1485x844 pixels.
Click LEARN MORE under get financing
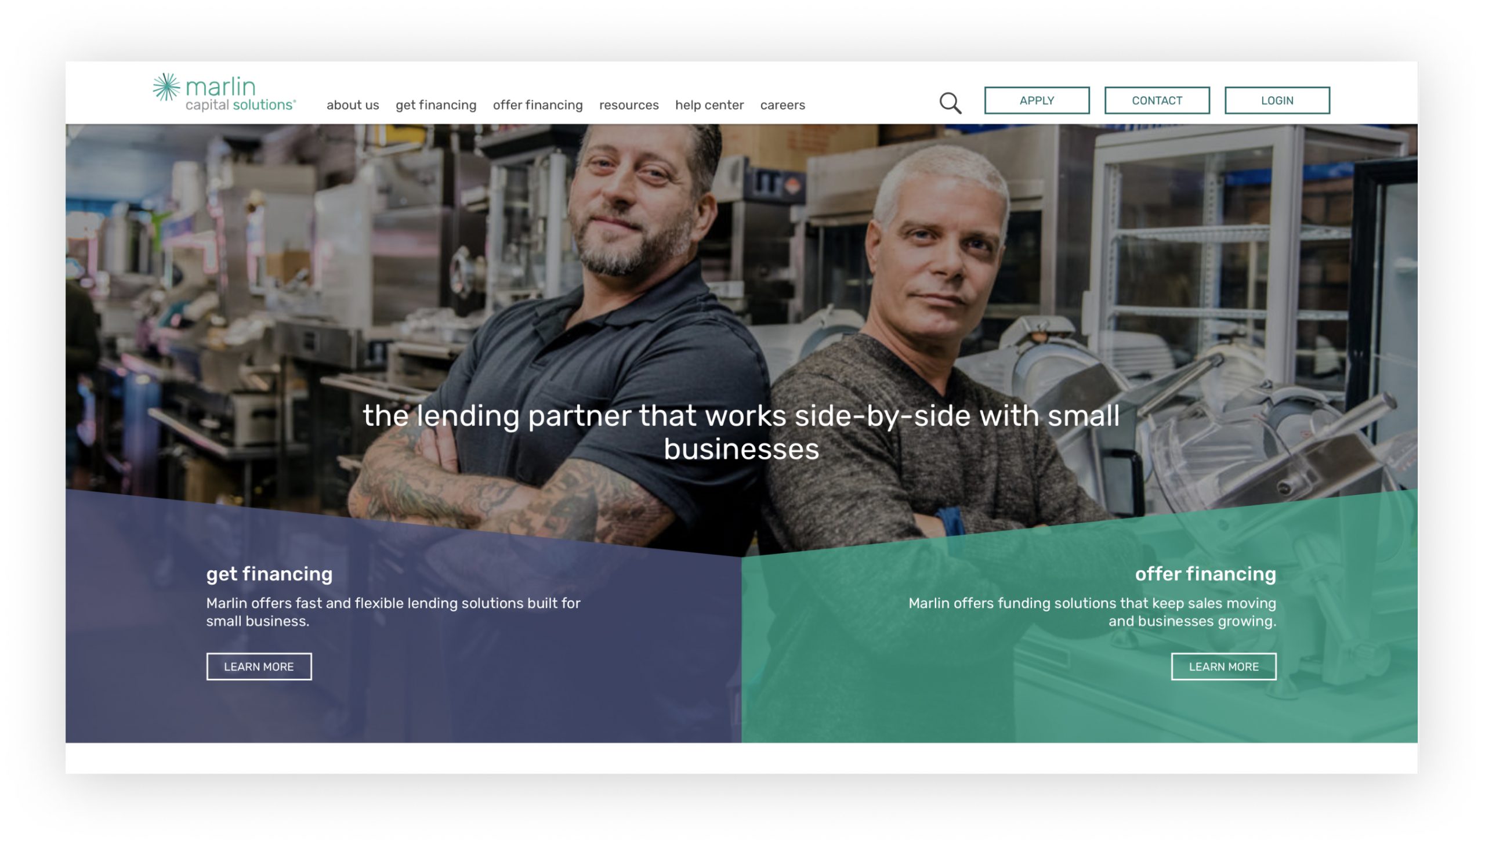(x=259, y=666)
